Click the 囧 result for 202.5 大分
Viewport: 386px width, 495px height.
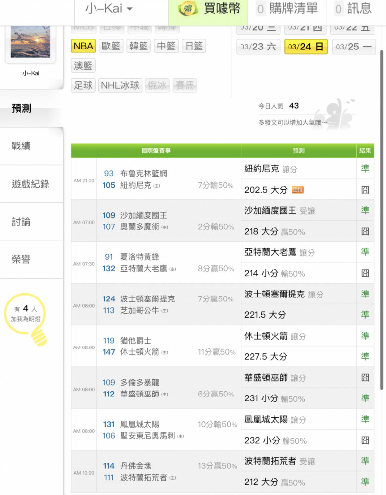365,190
